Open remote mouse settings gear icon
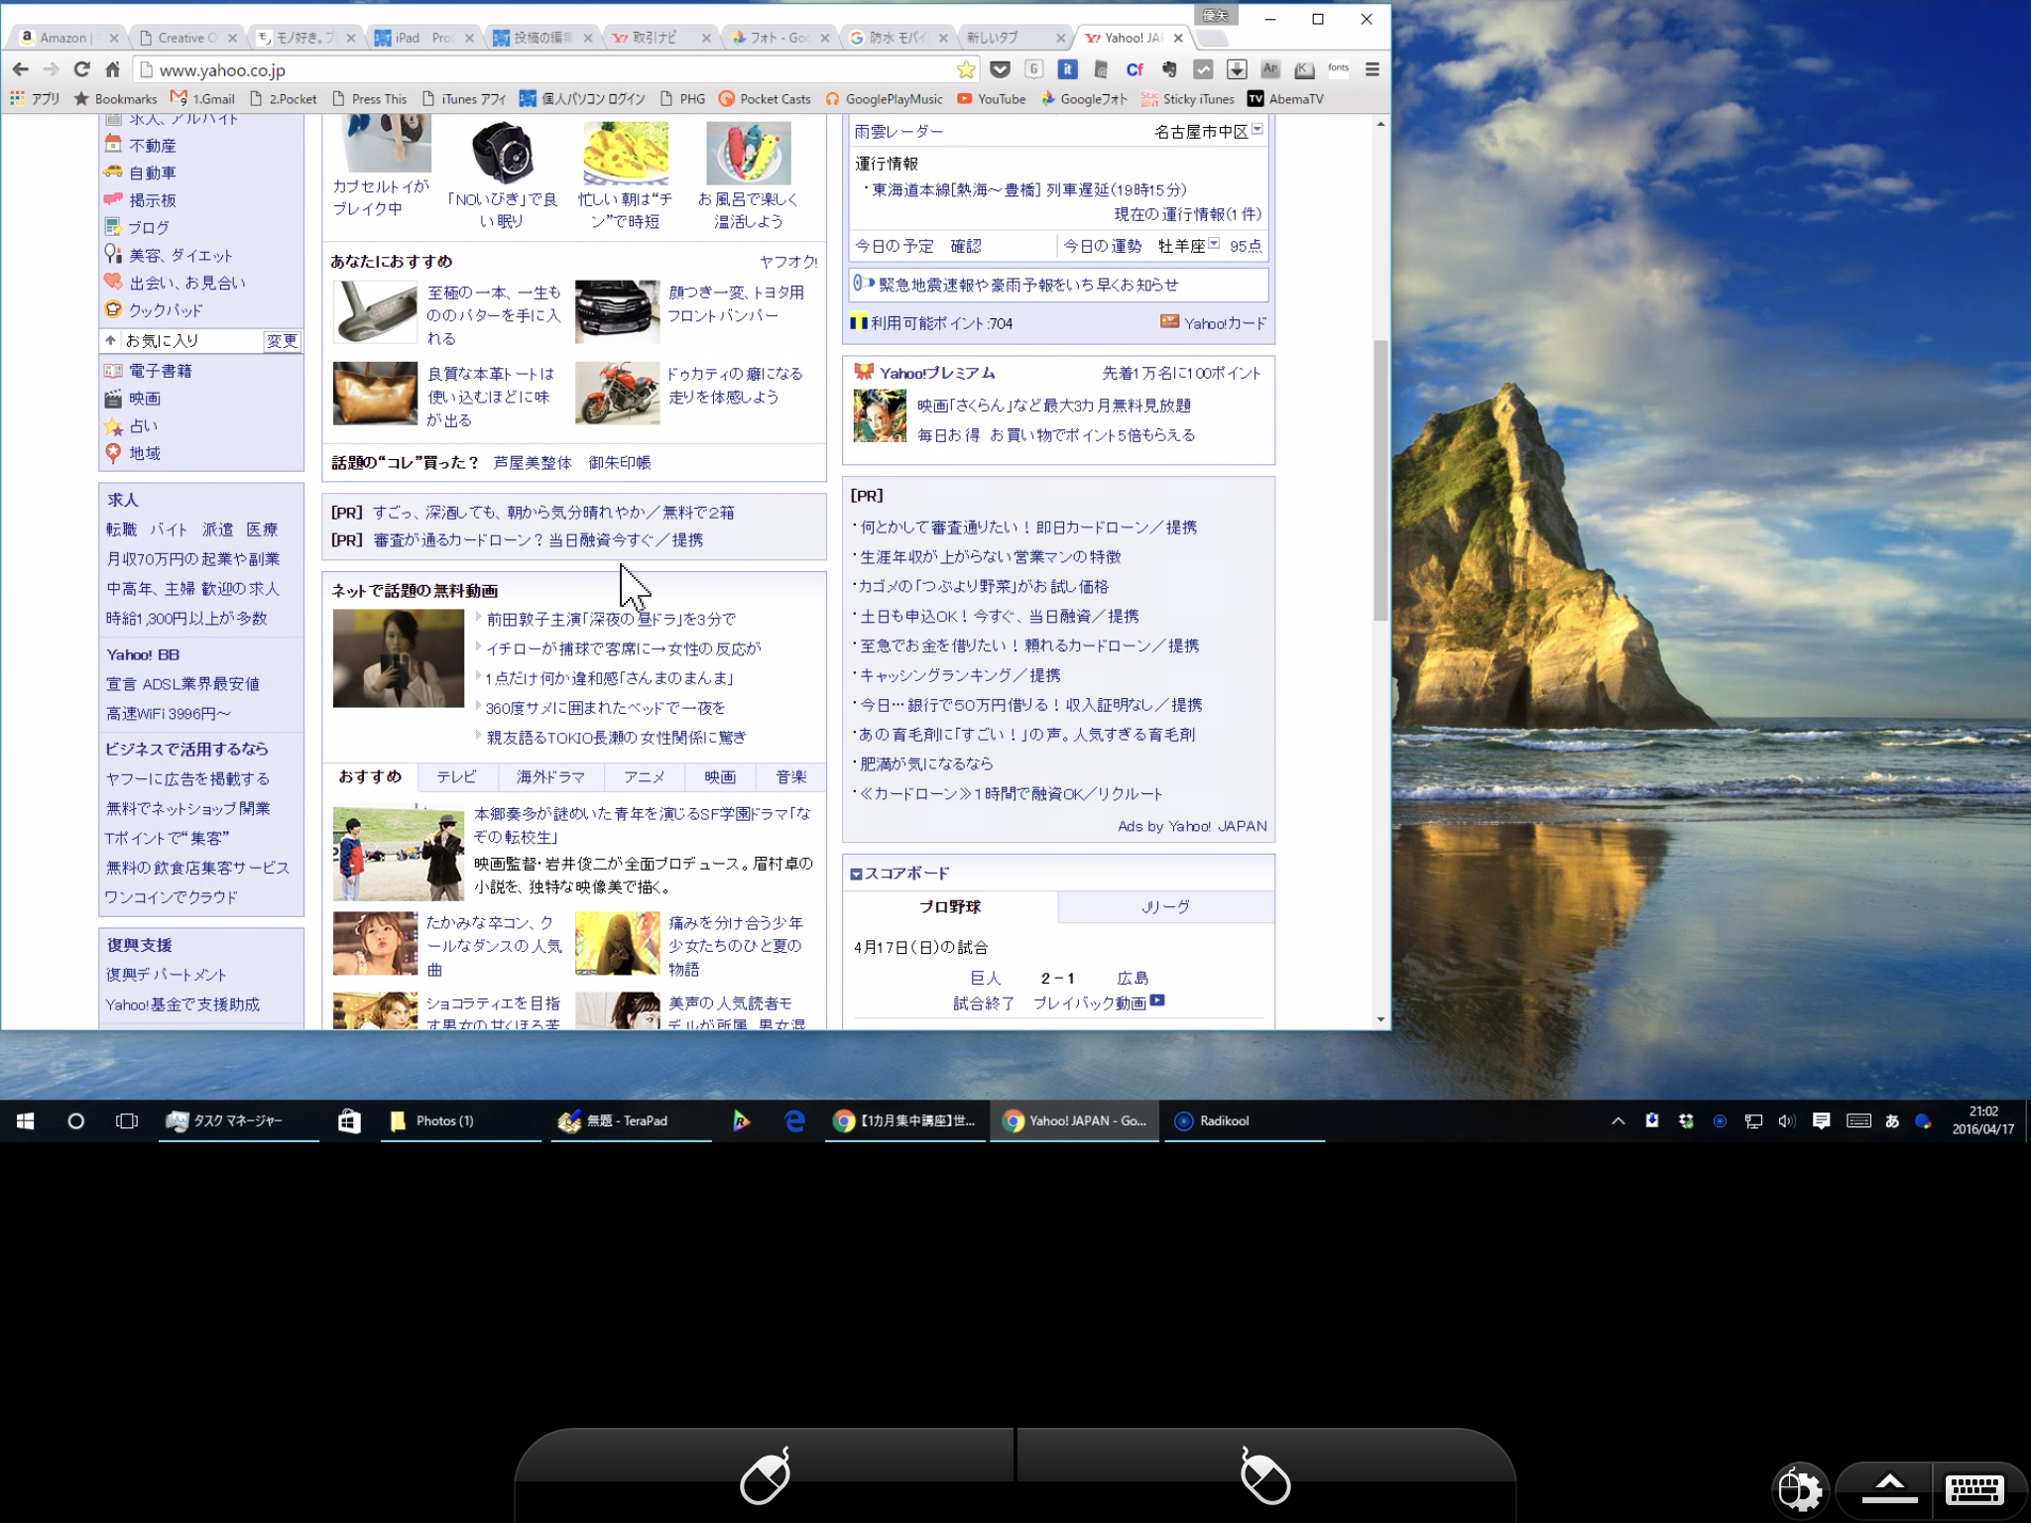The height and width of the screenshot is (1523, 2031). point(1800,1489)
